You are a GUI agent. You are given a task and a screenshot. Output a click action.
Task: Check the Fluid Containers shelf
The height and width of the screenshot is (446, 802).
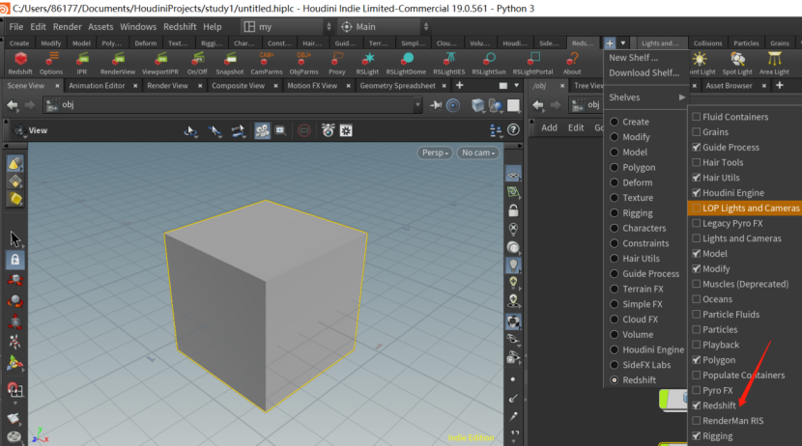pos(696,117)
